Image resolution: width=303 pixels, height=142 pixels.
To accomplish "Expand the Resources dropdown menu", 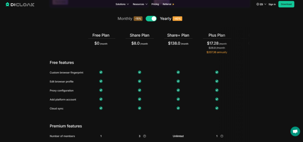I will [140, 4].
